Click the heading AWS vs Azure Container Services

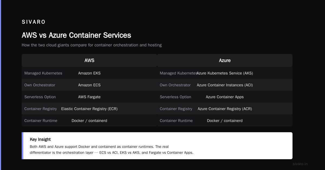(76, 35)
